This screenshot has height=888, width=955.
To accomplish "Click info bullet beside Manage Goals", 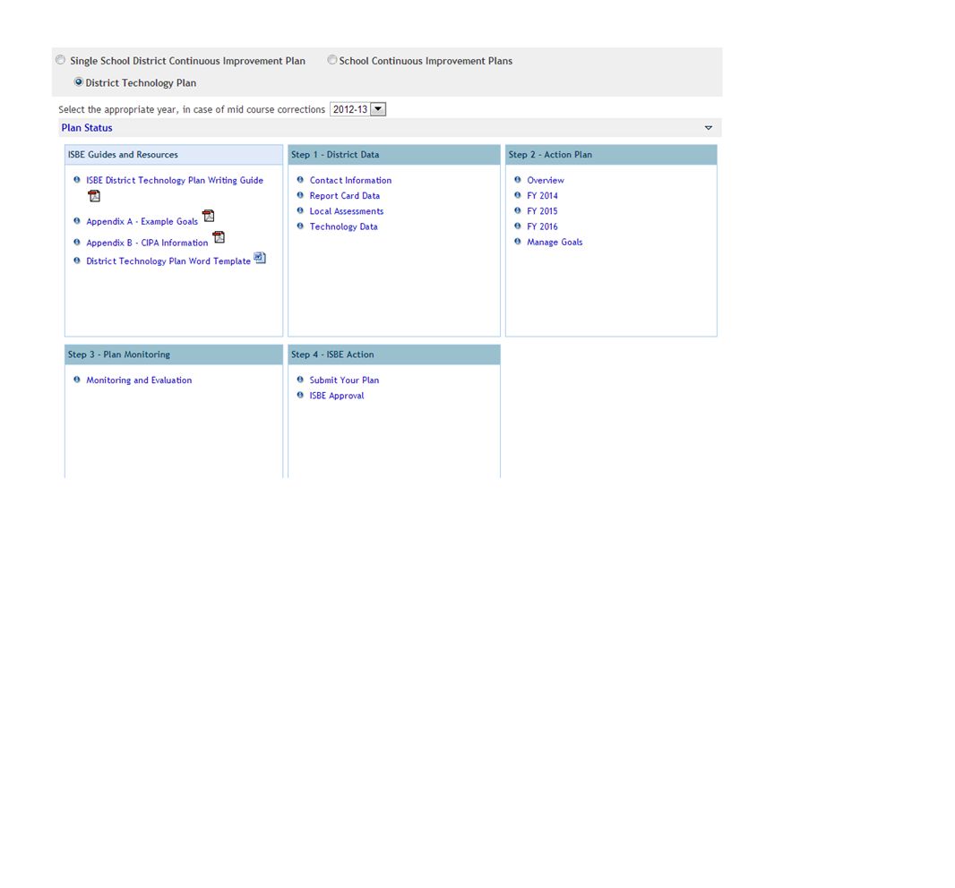I will [x=518, y=241].
